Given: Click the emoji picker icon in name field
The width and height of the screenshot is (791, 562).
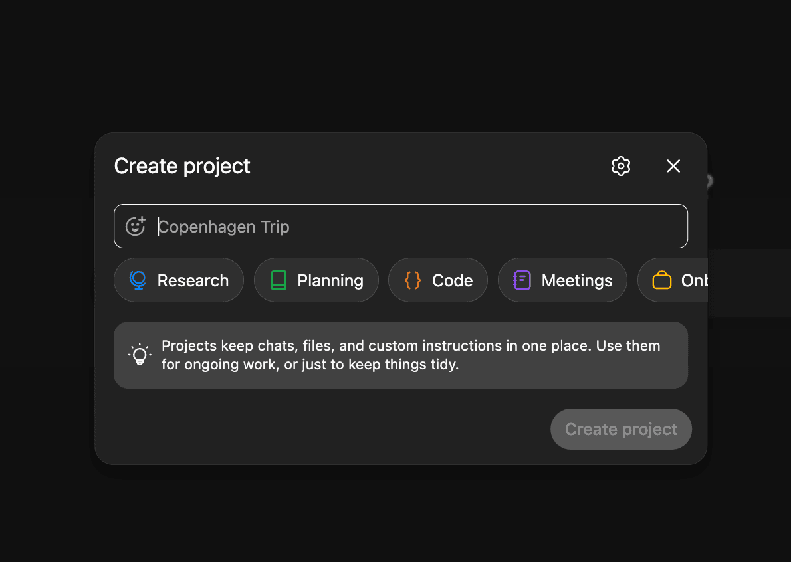Looking at the screenshot, I should click(x=136, y=226).
